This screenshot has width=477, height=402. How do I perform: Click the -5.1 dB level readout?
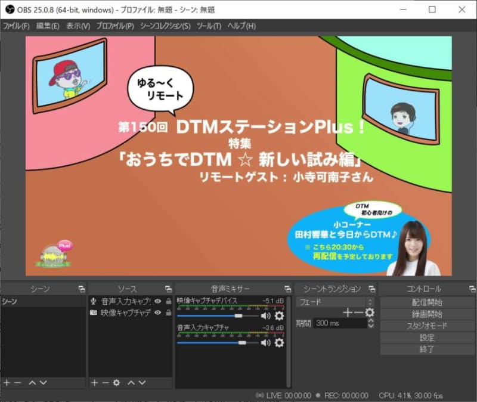(x=273, y=301)
